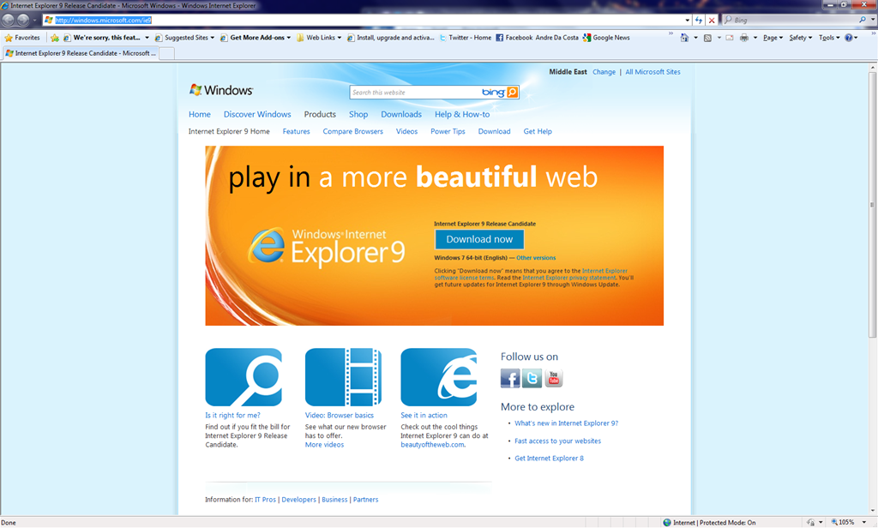Click the Add to Favorites Bar icon

click(54, 38)
